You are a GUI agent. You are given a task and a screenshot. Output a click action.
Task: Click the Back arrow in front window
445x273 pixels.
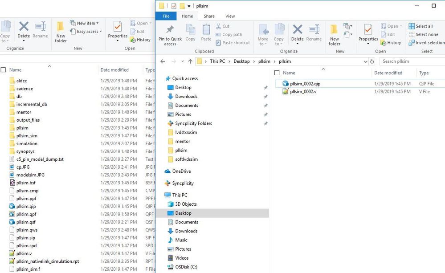click(163, 61)
